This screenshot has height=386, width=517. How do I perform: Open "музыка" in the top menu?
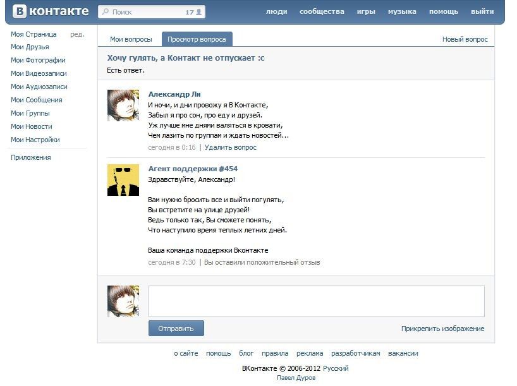point(403,11)
